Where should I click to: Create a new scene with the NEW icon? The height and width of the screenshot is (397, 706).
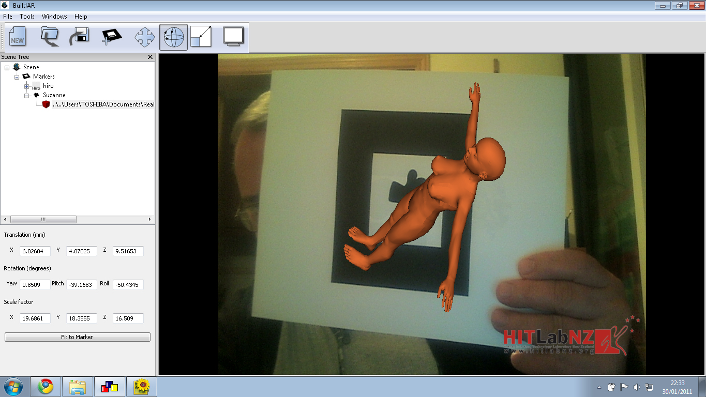[x=17, y=37]
